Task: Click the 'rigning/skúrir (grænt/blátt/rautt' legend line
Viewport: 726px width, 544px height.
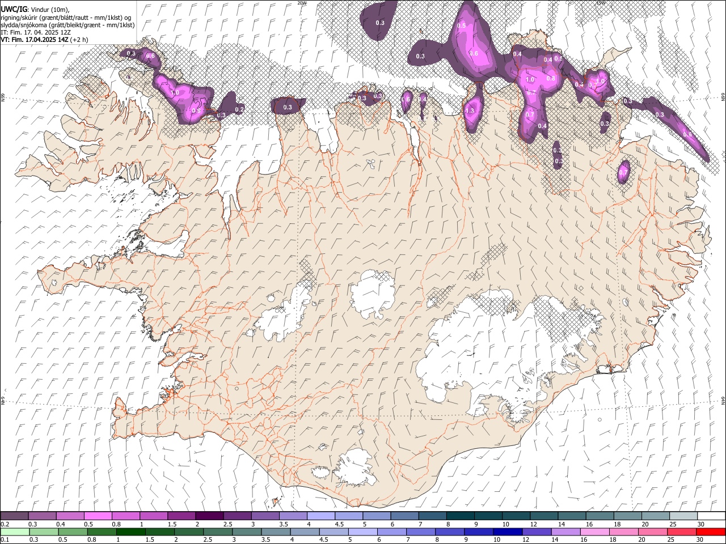Action: click(x=66, y=17)
